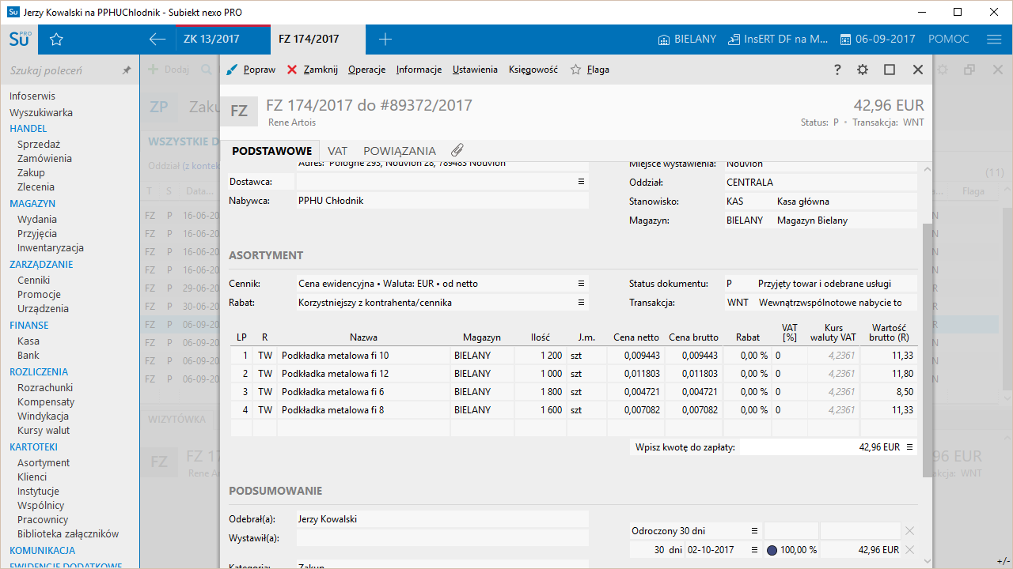Open Ustawienia menu
1013x569 pixels.
[x=475, y=70]
